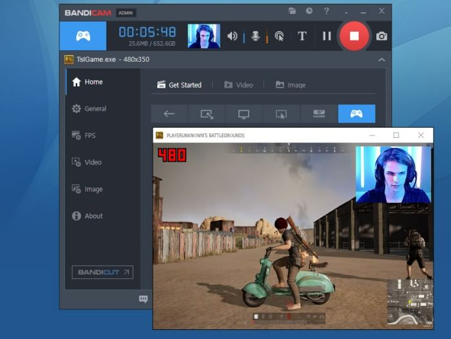
Task: Click the back arrow mode button
Action: pos(169,114)
